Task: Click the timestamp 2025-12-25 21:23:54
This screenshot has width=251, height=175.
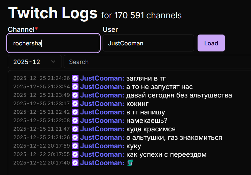Action: (42, 87)
